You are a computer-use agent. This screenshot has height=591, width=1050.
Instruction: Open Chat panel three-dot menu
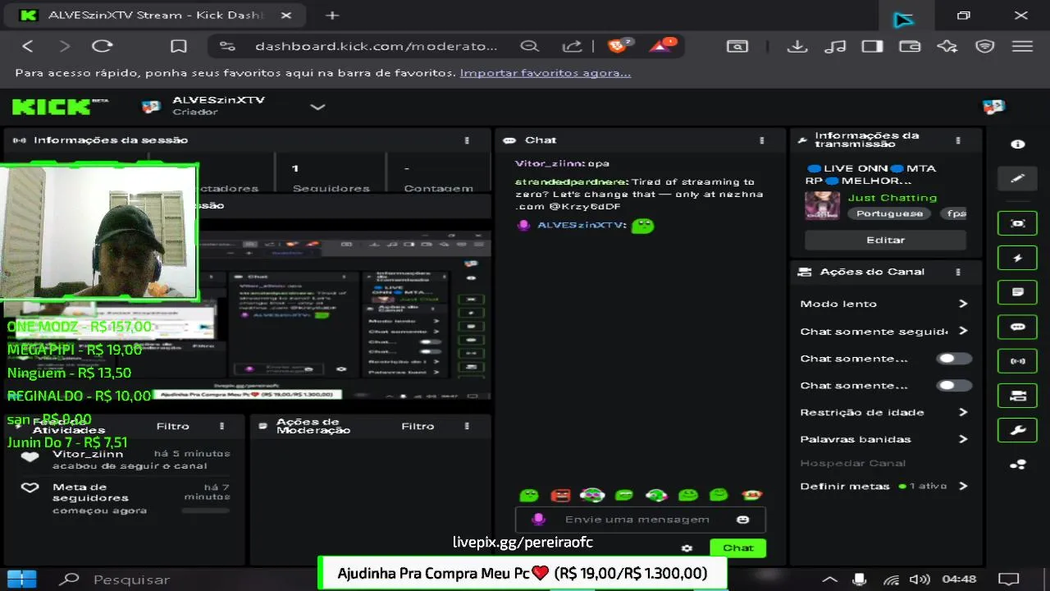(761, 140)
